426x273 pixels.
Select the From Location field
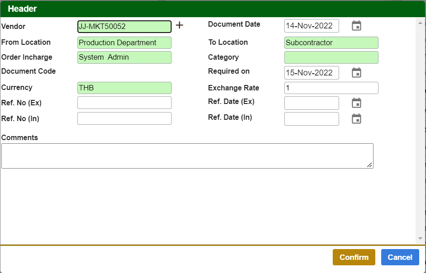124,43
